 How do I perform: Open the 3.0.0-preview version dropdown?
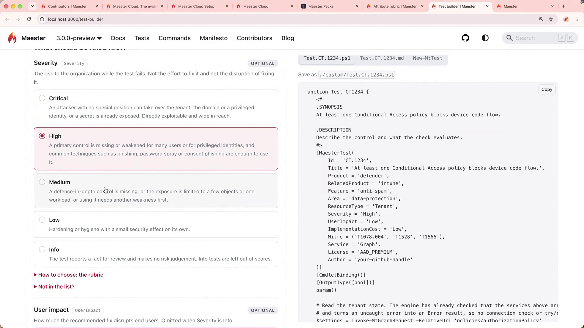79,38
